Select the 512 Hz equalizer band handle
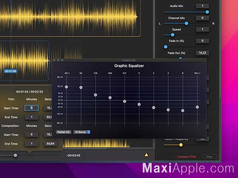The image size is (238, 178). click(x=125, y=101)
